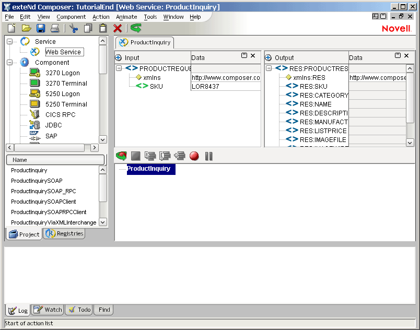420x330 pixels.
Task: Click the Output pane plus icon
Action: tap(268, 57)
